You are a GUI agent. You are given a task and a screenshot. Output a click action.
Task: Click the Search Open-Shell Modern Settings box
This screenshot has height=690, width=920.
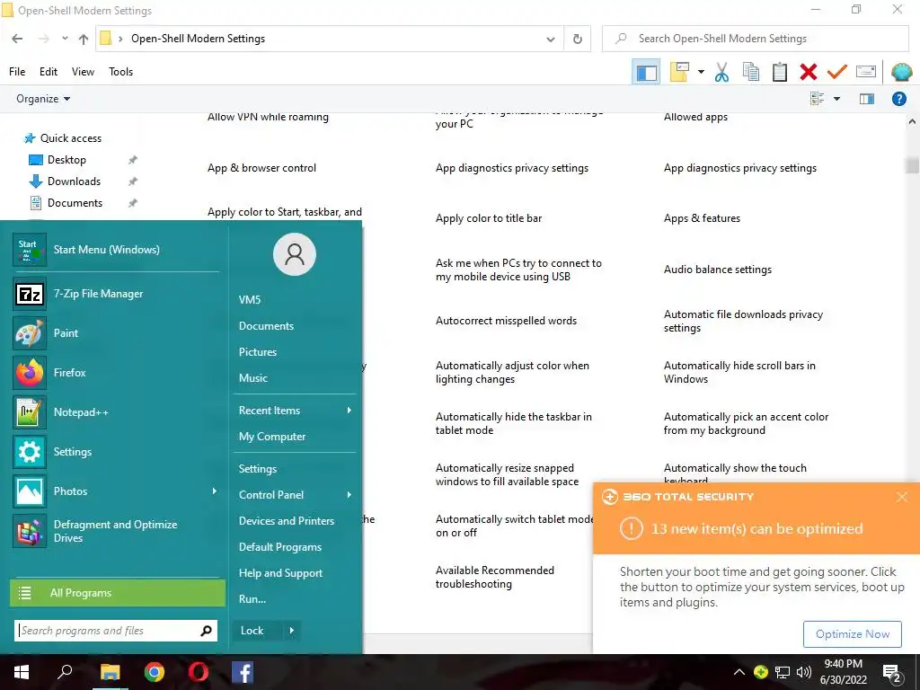click(755, 39)
